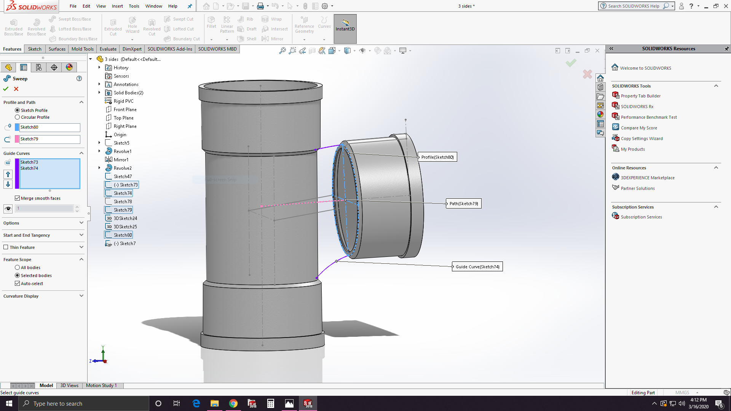Expand the Revolve1 tree node

point(99,151)
